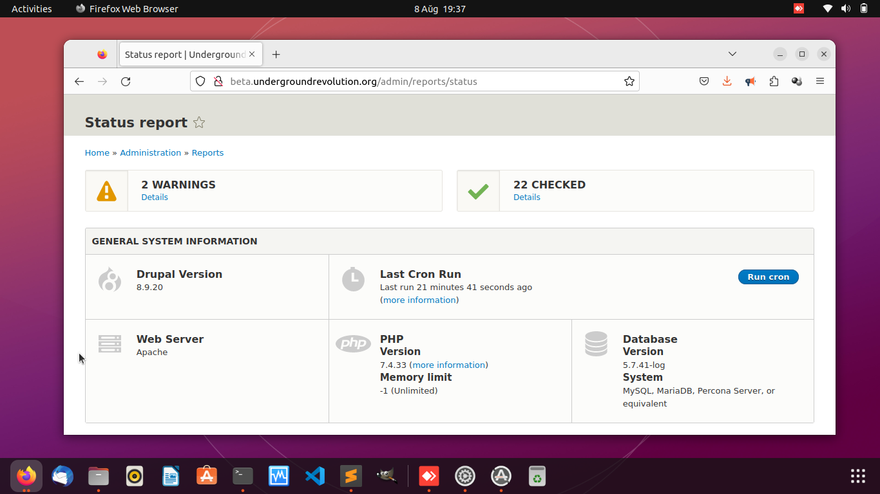Go to Home breadcrumb link
This screenshot has width=880, height=494.
click(97, 152)
